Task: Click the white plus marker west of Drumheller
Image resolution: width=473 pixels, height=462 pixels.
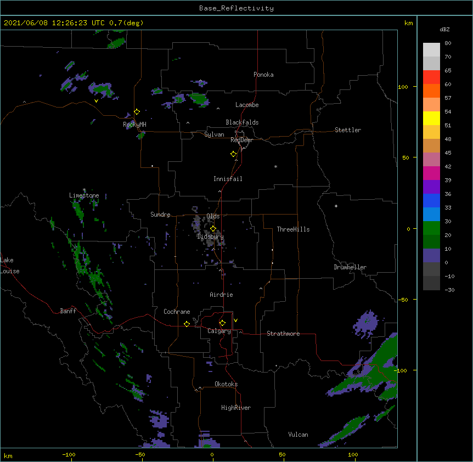Action: [336, 206]
